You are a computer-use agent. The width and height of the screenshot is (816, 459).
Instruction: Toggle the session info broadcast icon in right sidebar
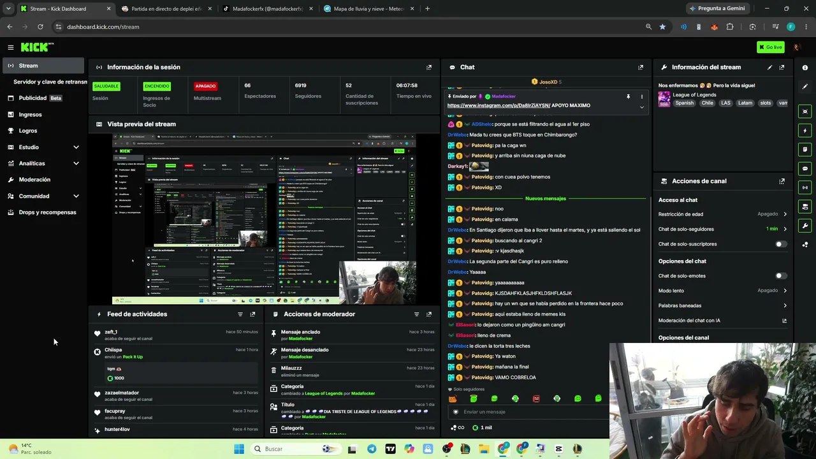click(x=805, y=187)
